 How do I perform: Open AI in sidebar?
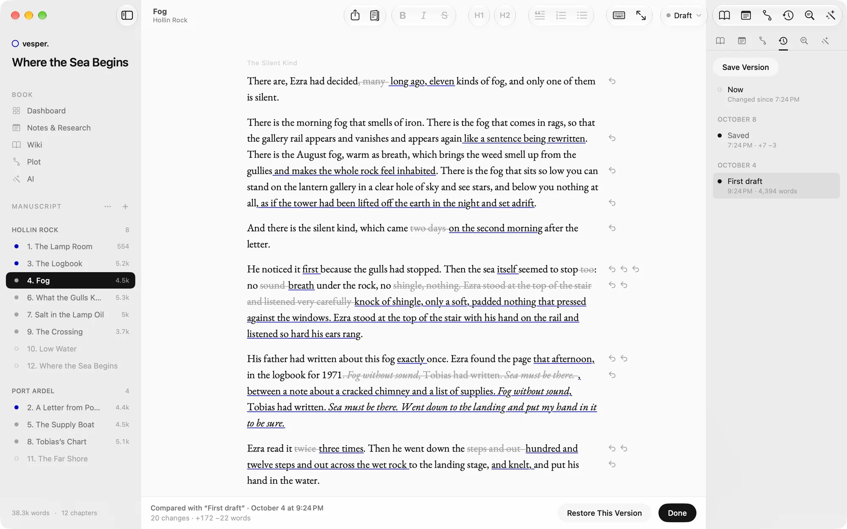(x=70, y=179)
